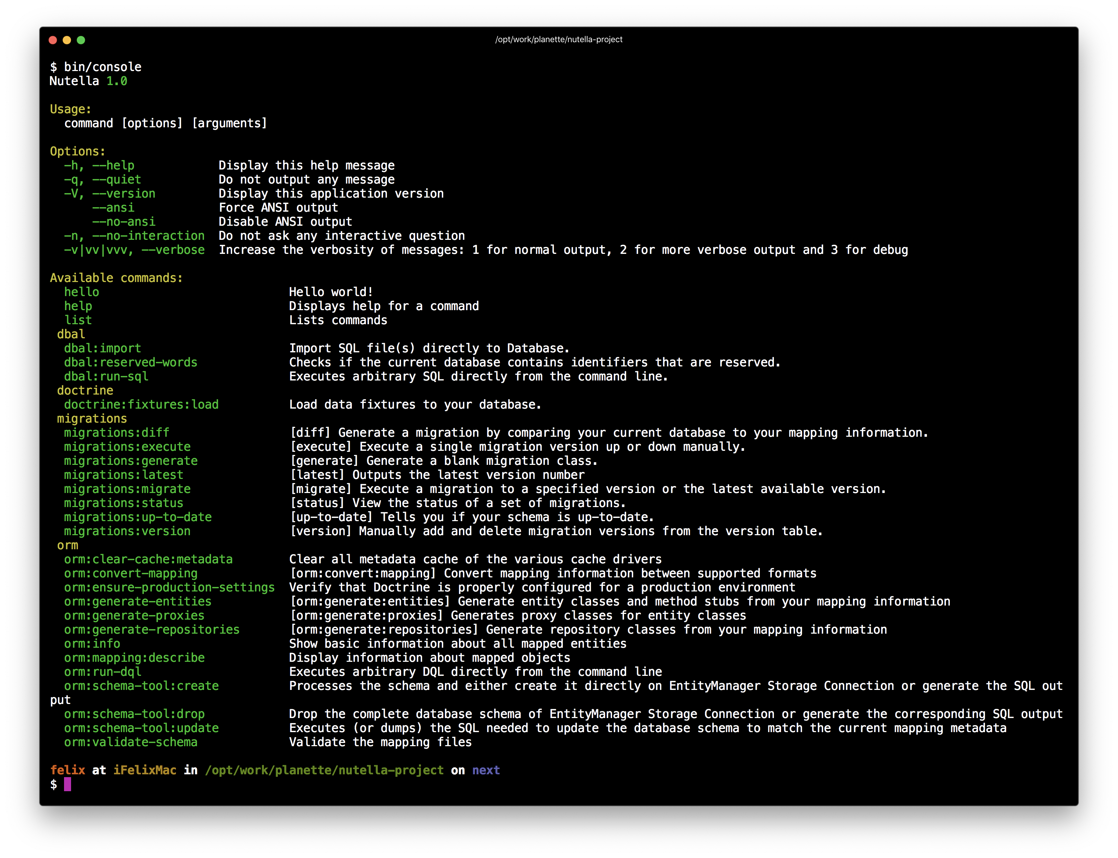Click the 'orm:validate-schema' command
This screenshot has width=1118, height=858.
[x=130, y=742]
